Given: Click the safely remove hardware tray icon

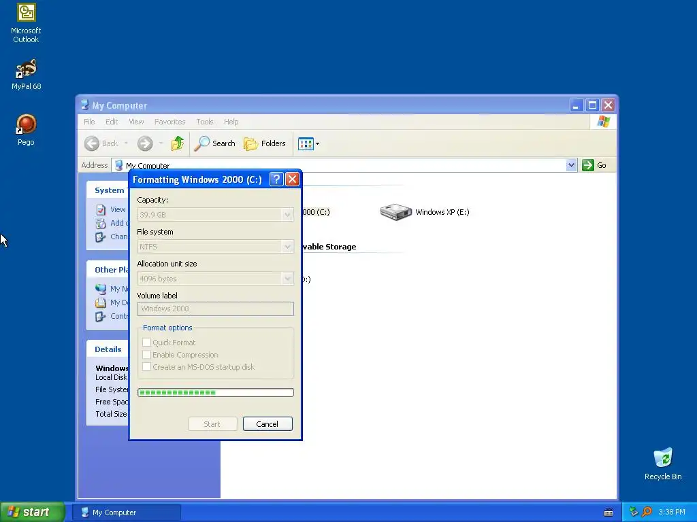Looking at the screenshot, I should [x=634, y=512].
